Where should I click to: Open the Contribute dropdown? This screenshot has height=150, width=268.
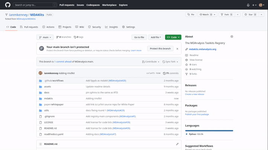coord(151,62)
